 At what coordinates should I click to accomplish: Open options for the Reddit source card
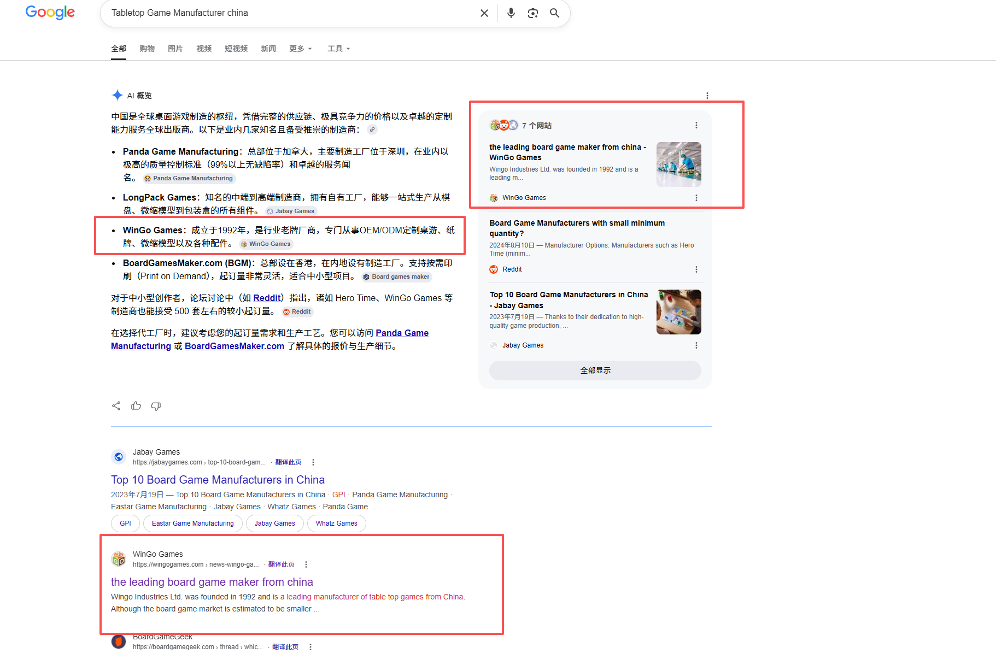pos(696,269)
